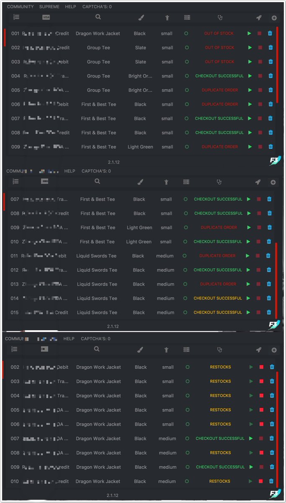
Task: Stop task 002 Dragon Work Jacket
Action: point(261,367)
